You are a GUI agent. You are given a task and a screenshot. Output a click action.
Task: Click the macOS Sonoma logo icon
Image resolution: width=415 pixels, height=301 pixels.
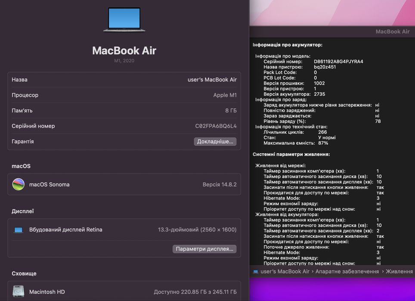tap(18, 184)
